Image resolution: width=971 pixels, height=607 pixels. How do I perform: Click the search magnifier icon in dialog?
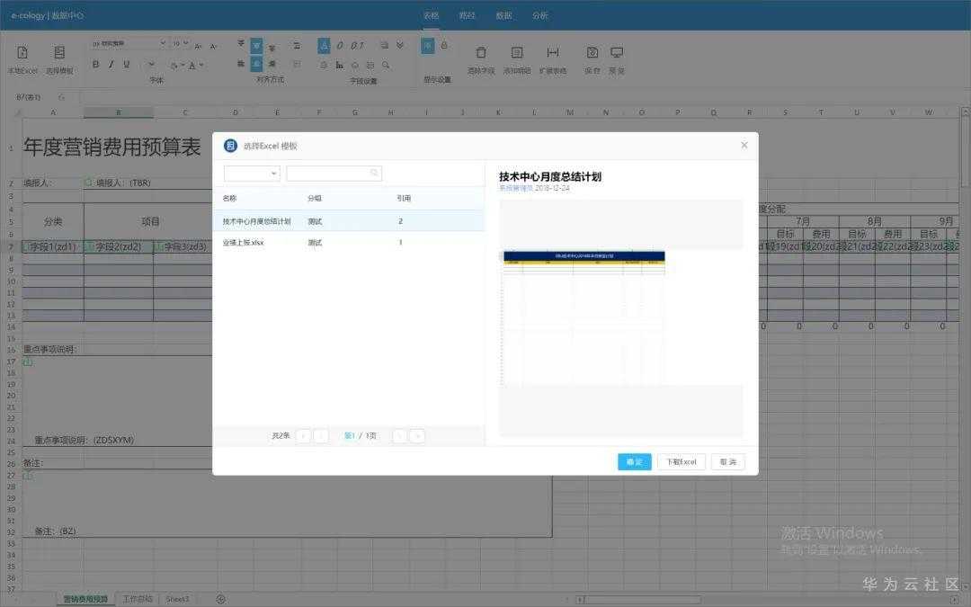coord(375,174)
